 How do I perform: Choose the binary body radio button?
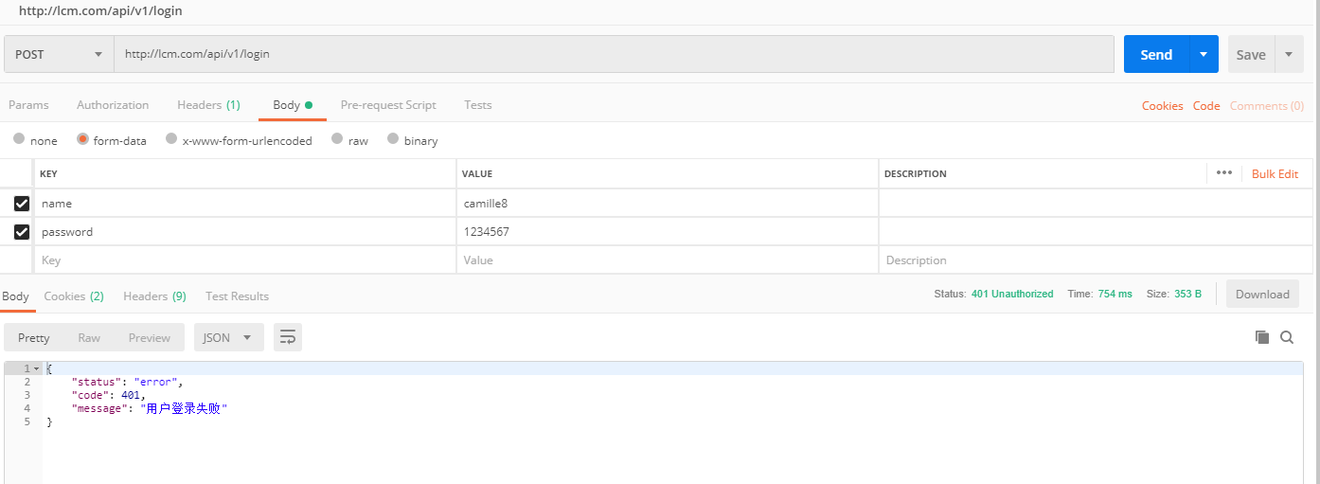point(392,139)
